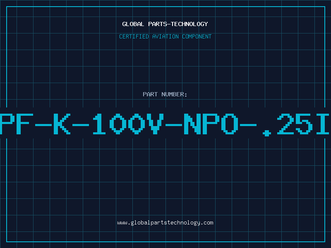Click the GLOBAL PARTS-TECHNOLOGY heading
This screenshot has width=331, height=248.
(165, 24)
